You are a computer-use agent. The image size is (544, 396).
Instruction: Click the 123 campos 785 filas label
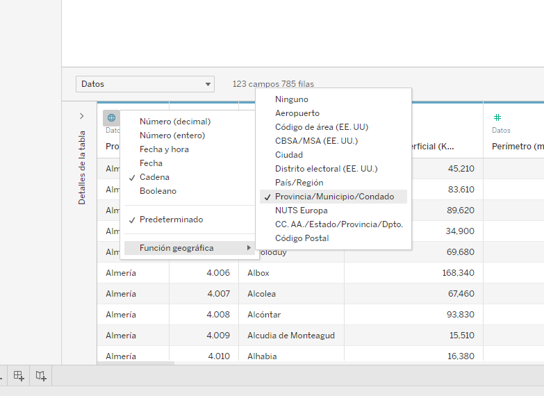click(273, 84)
